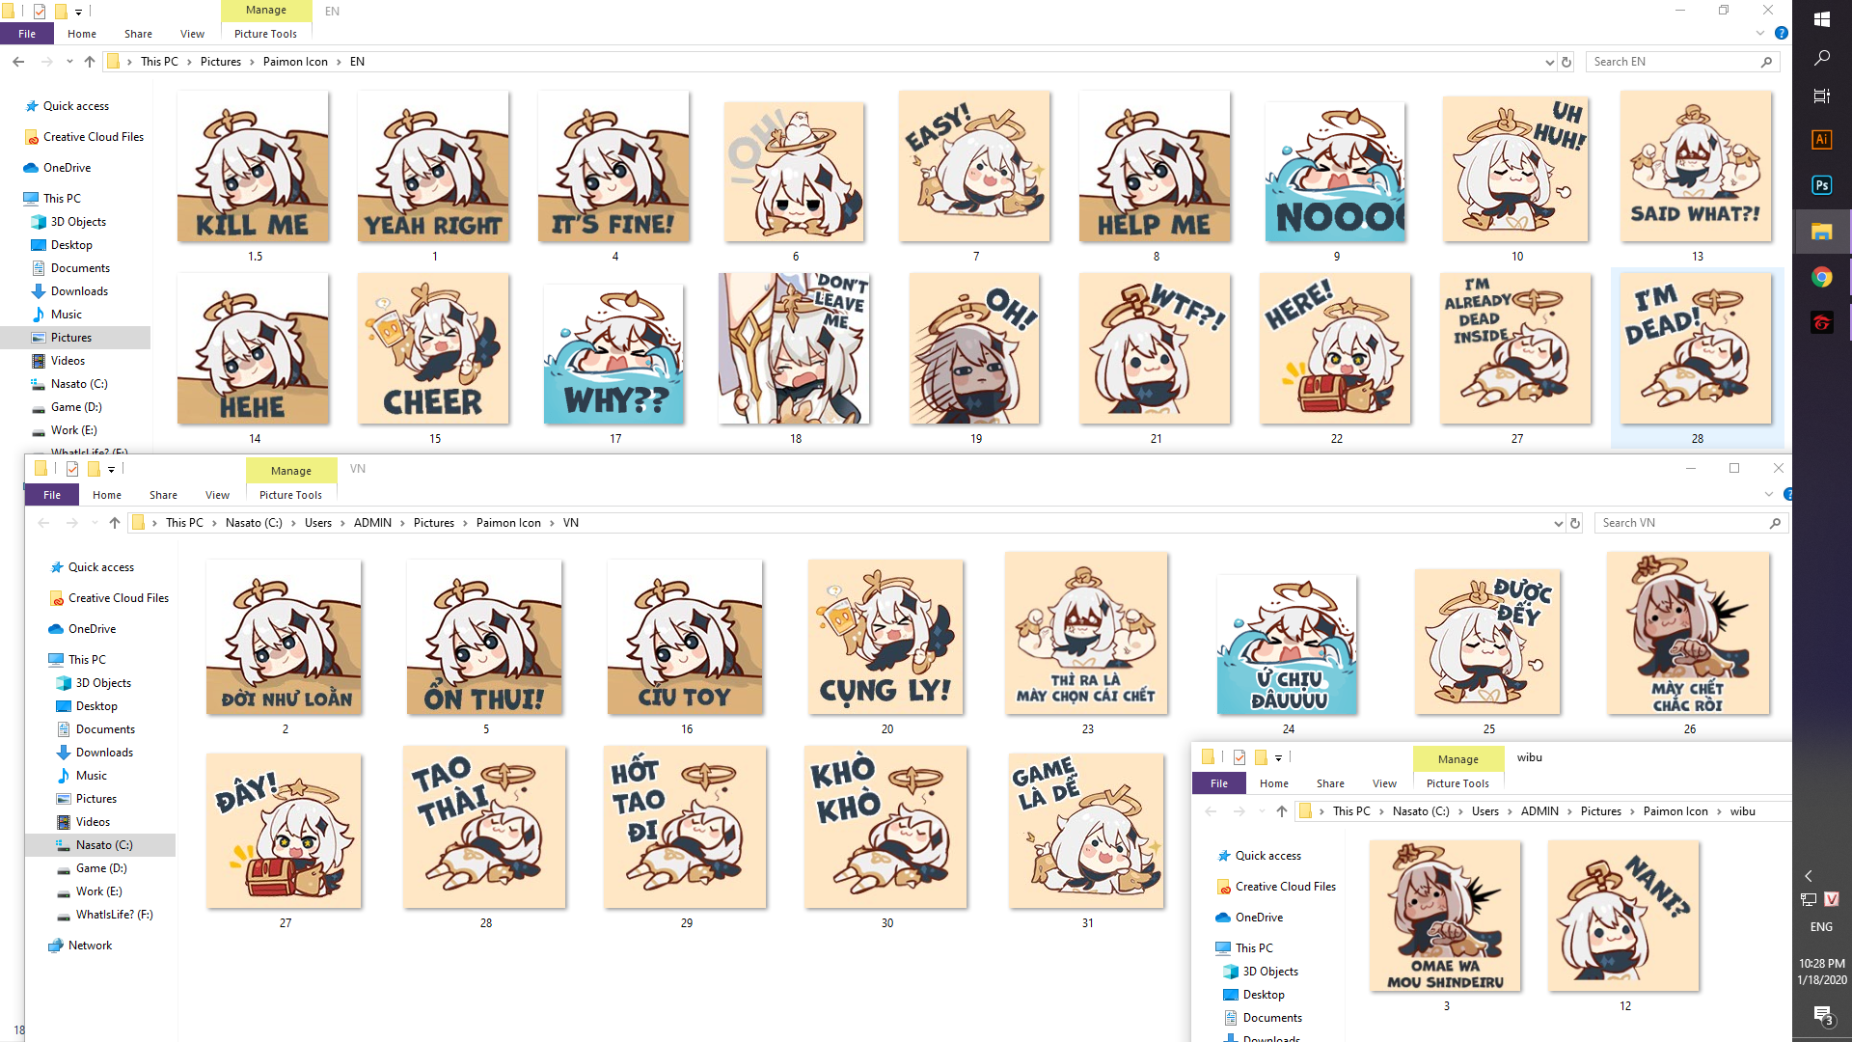The width and height of the screenshot is (1852, 1042).
Task: Open the Share tab in EN window
Action: click(138, 34)
